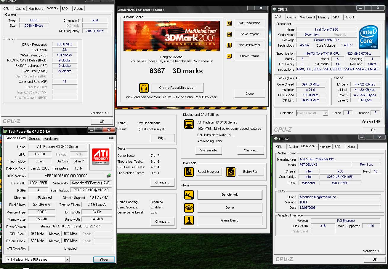388x269 pixels.
Task: Open the GPU-Z graphics card selector dropdown
Action: coord(67,259)
